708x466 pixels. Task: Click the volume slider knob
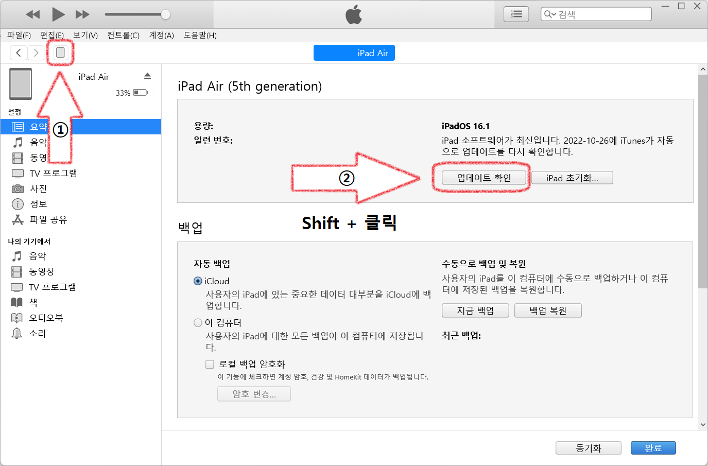click(165, 14)
